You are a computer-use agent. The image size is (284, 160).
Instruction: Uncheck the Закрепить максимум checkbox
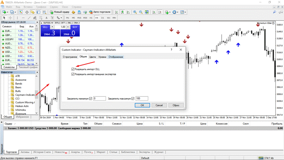(x=133, y=98)
